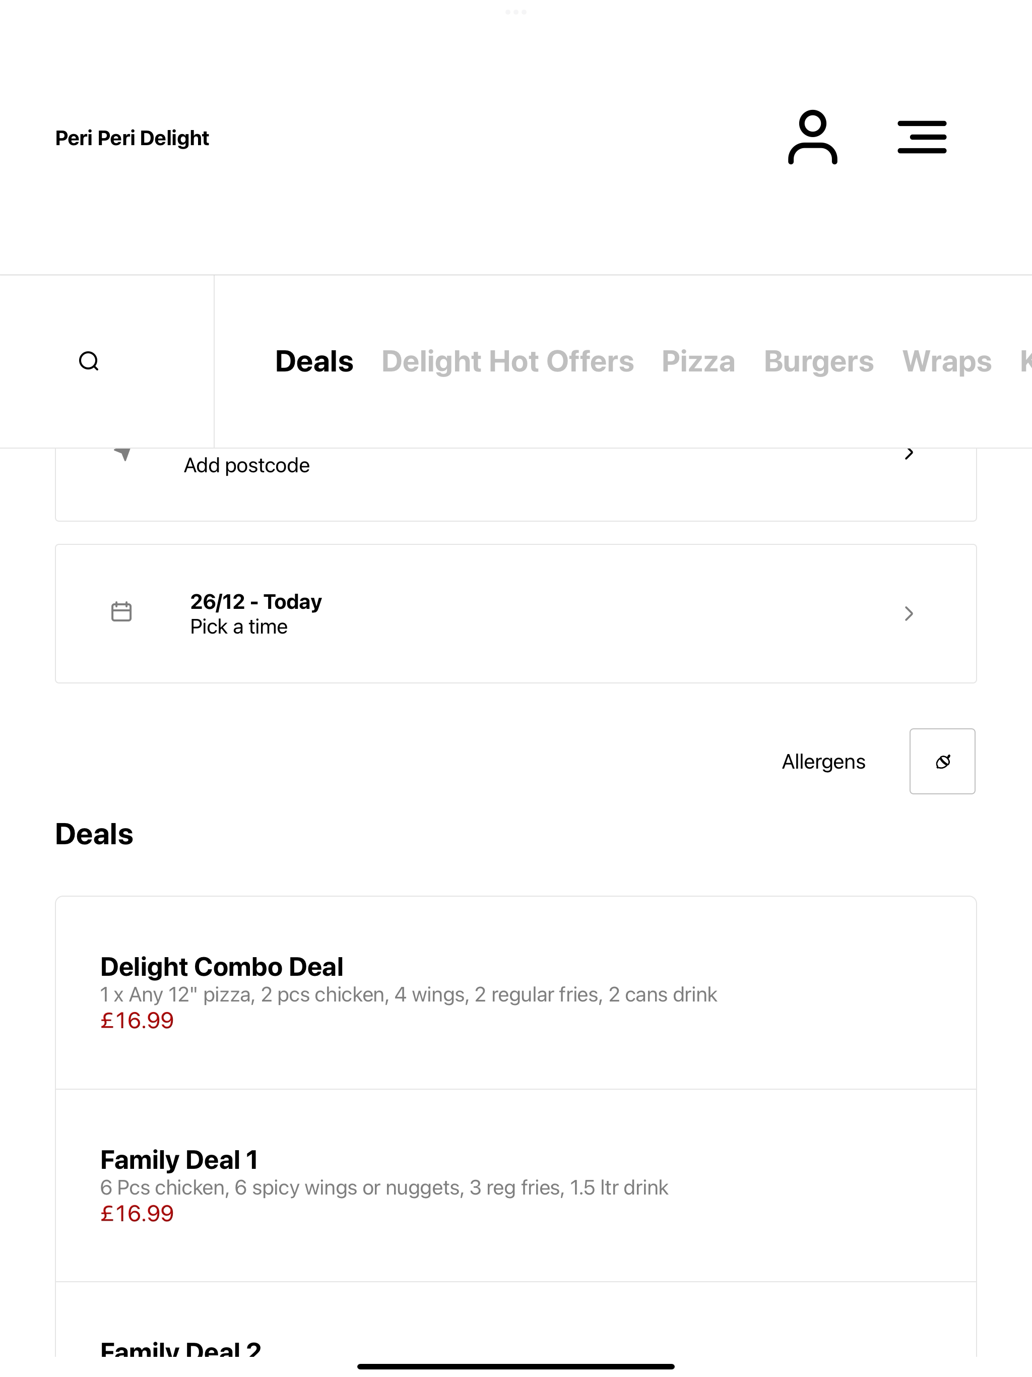Tap the search magnifier icon

click(x=89, y=361)
